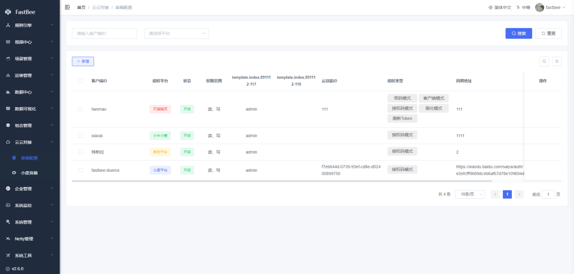Collapse the sidebar using the hamburger icon
574x274 pixels.
67,7
